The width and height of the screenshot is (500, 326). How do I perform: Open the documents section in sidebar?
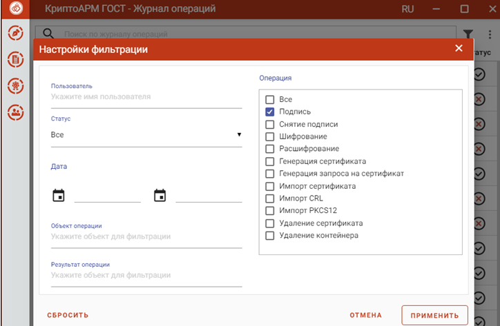(x=16, y=59)
